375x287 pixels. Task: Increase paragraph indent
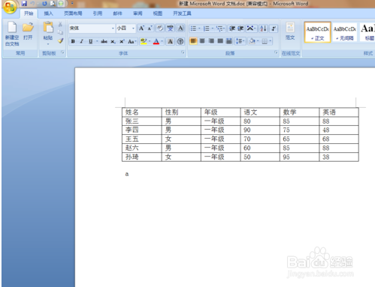point(240,28)
